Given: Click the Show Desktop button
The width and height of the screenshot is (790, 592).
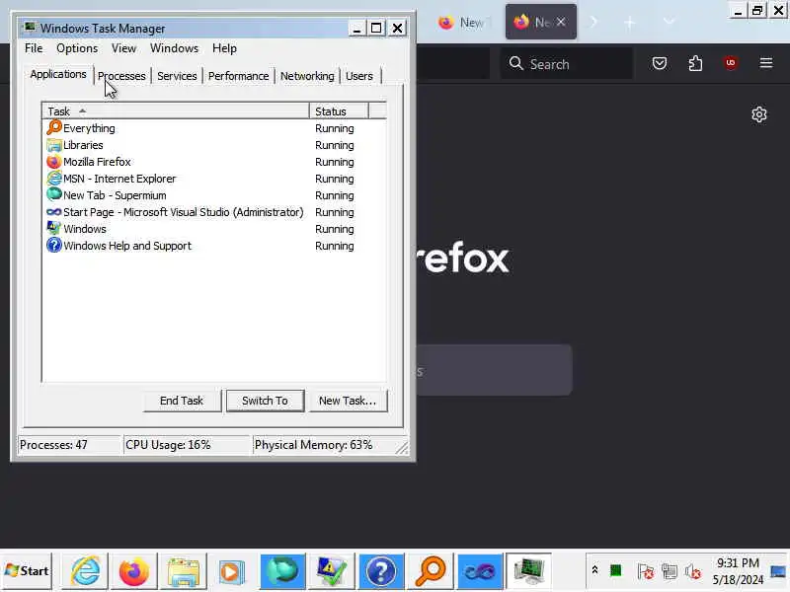Looking at the screenshot, I should pos(779,571).
